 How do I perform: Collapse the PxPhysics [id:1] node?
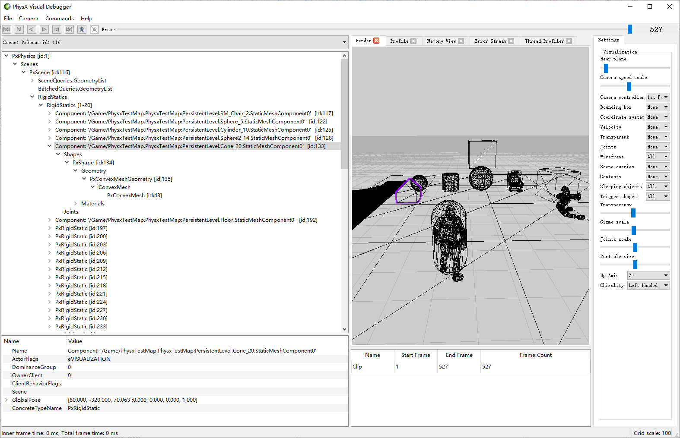click(6, 56)
